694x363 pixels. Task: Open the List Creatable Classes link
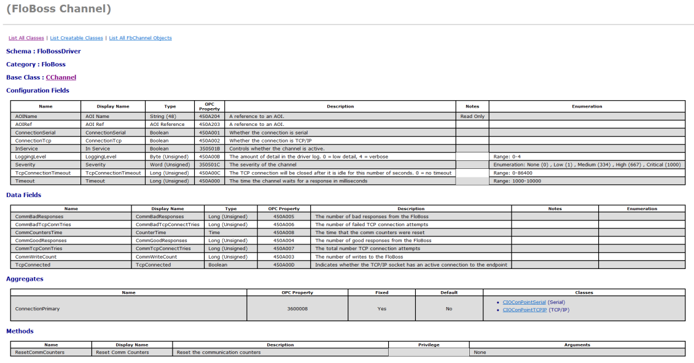[x=76, y=38]
